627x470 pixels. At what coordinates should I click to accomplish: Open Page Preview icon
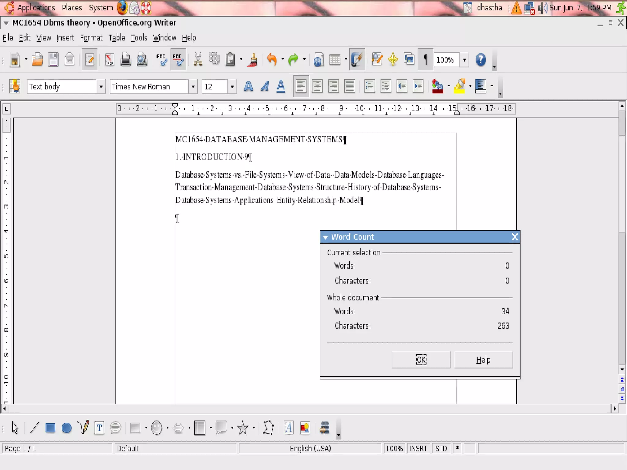(x=142, y=59)
